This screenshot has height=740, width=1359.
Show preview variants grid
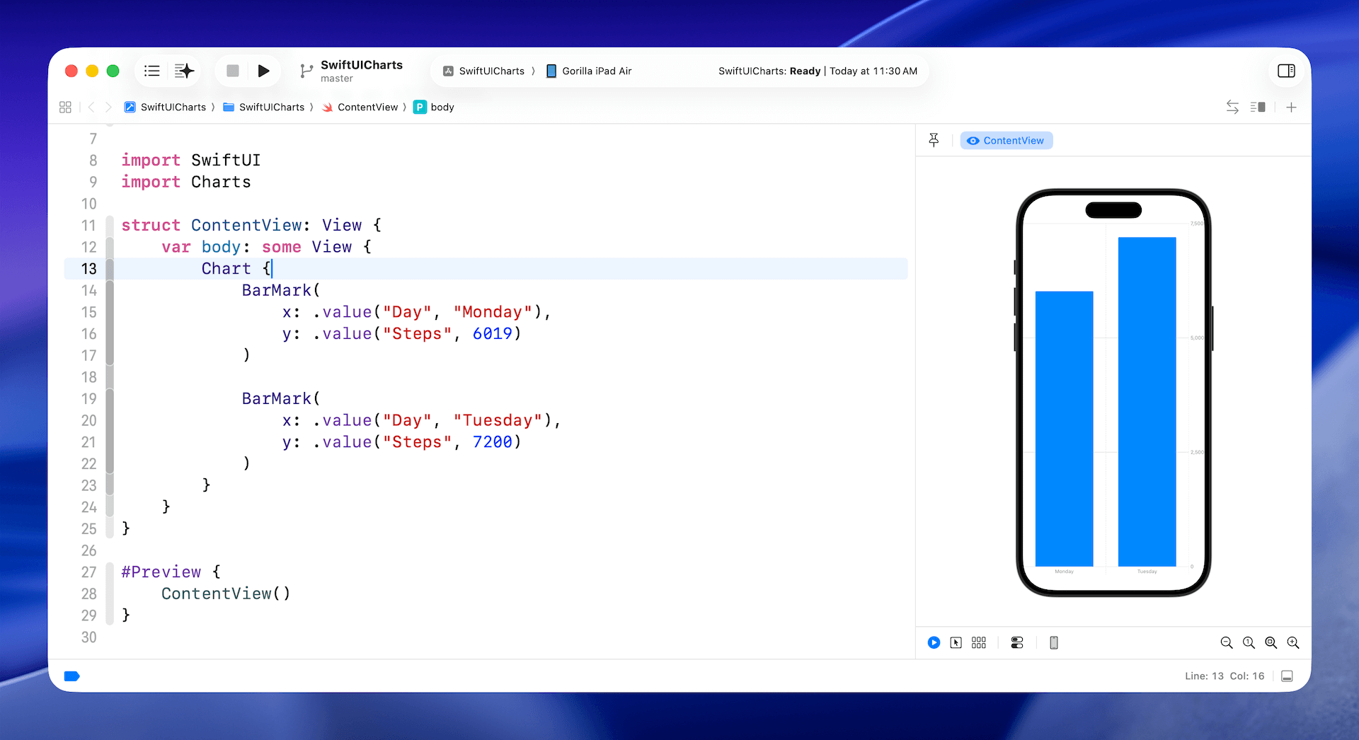point(978,642)
